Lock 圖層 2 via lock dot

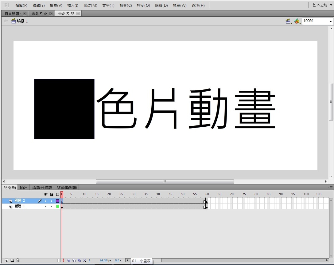click(51, 201)
